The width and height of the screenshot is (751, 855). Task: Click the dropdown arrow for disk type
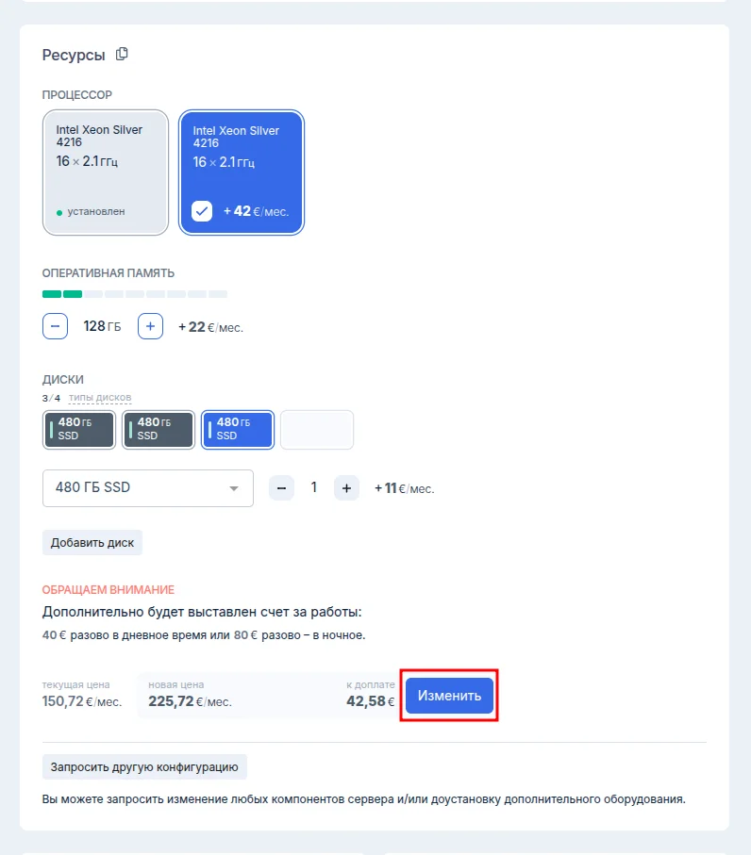[234, 488]
